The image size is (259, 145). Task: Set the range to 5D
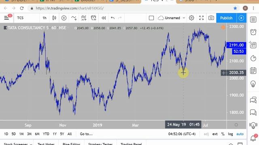(14, 134)
